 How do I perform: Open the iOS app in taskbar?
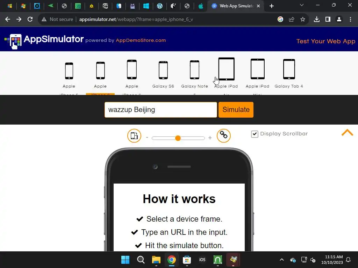202,260
